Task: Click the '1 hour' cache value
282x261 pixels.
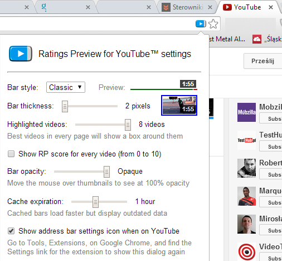Action: [145, 202]
